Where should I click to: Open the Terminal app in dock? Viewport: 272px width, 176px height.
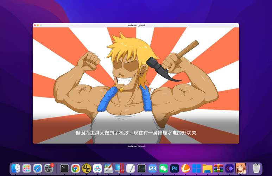click(64, 168)
